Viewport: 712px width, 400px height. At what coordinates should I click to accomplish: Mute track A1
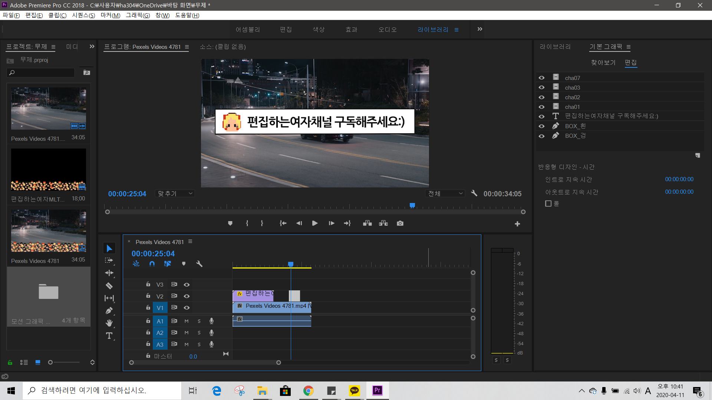click(x=187, y=321)
